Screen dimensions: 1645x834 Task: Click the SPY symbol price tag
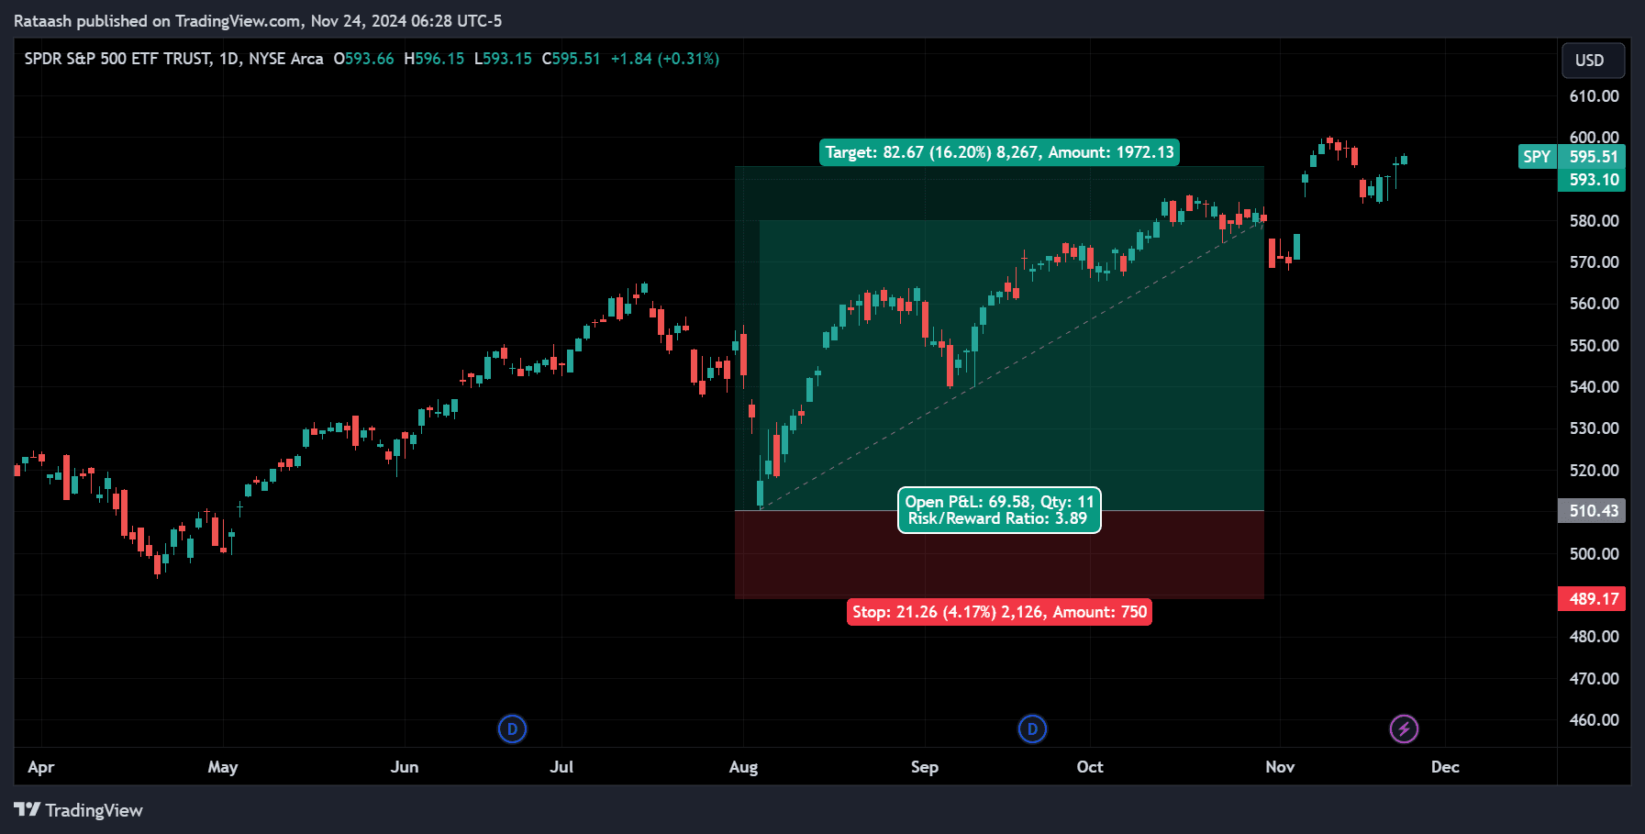pyautogui.click(x=1537, y=157)
